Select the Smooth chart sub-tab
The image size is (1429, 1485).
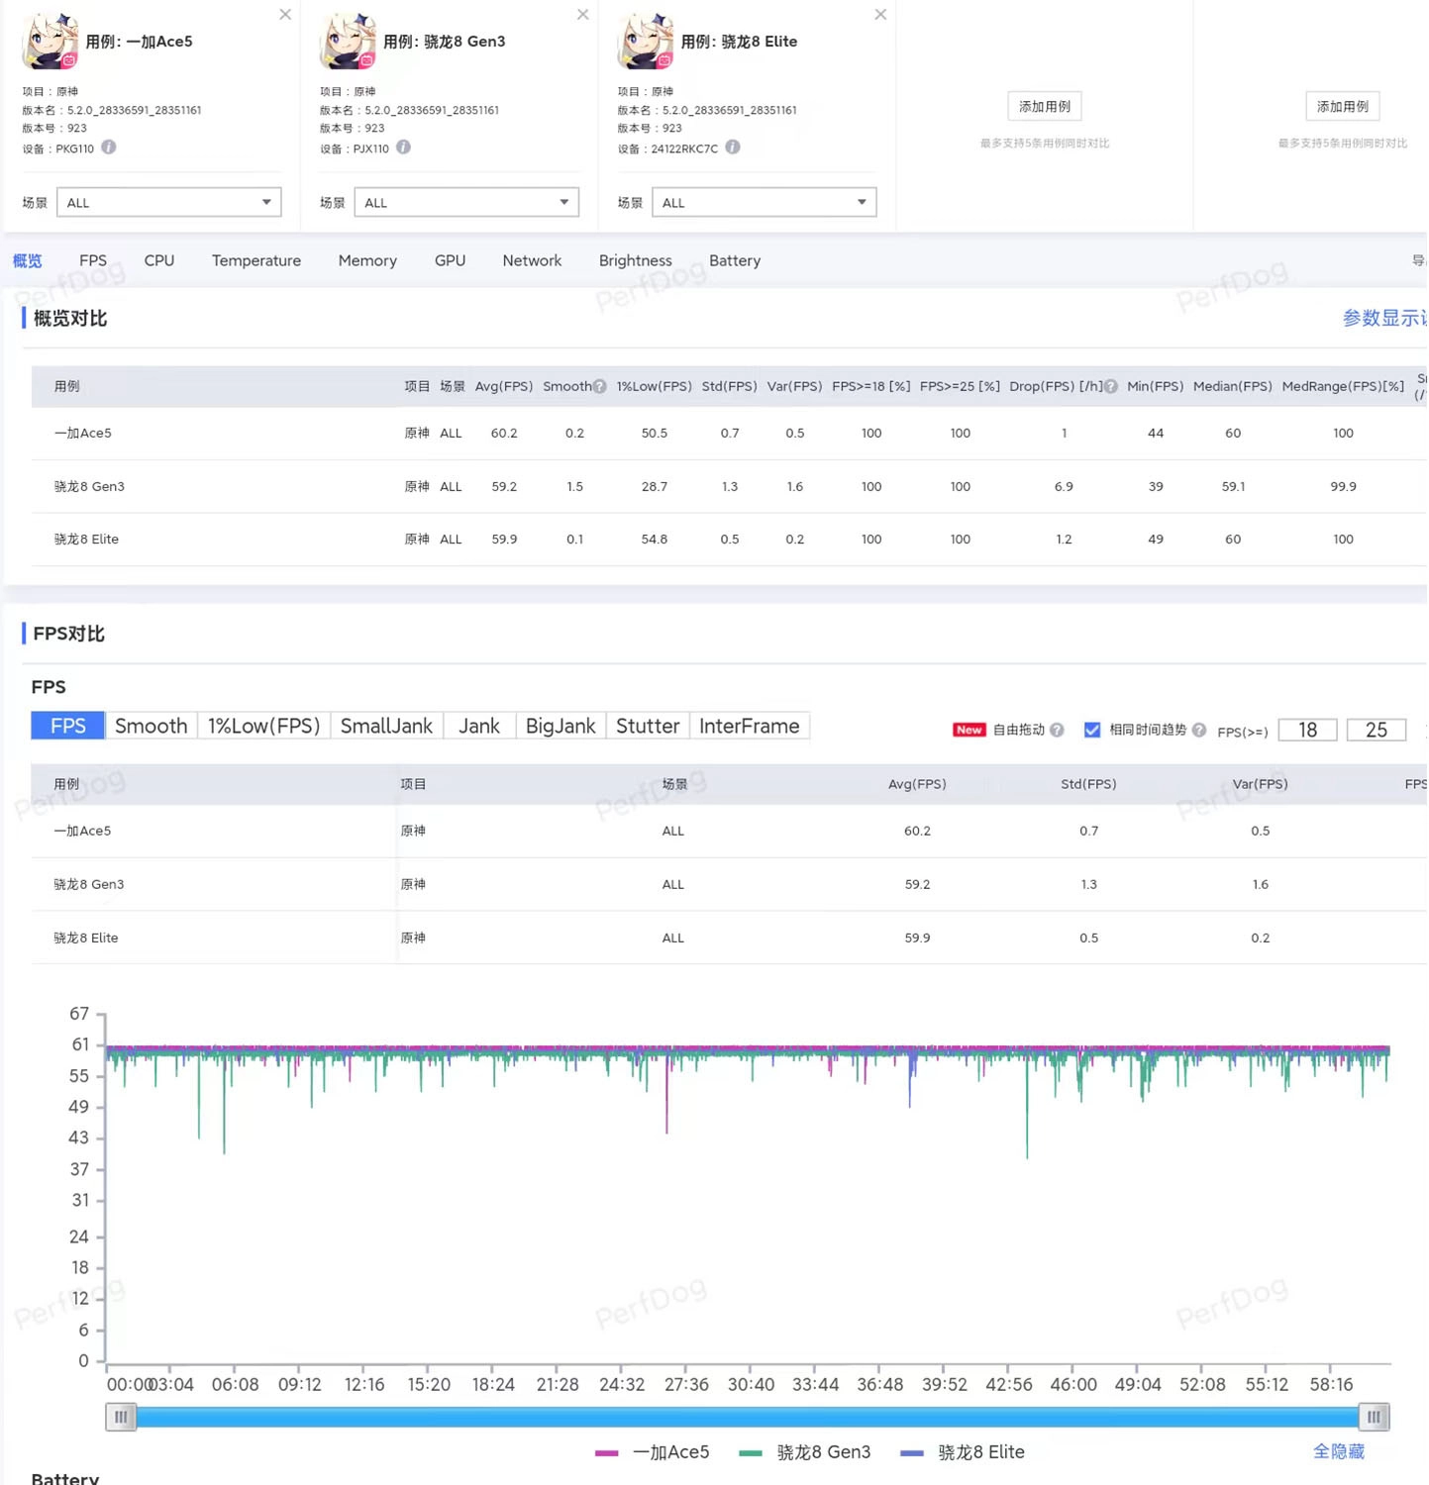(x=151, y=727)
